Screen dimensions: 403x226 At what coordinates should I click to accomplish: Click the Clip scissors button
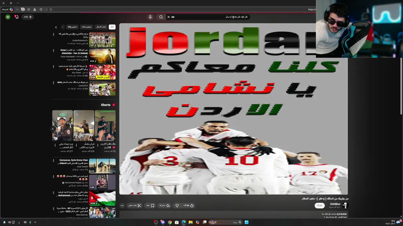tap(135, 206)
